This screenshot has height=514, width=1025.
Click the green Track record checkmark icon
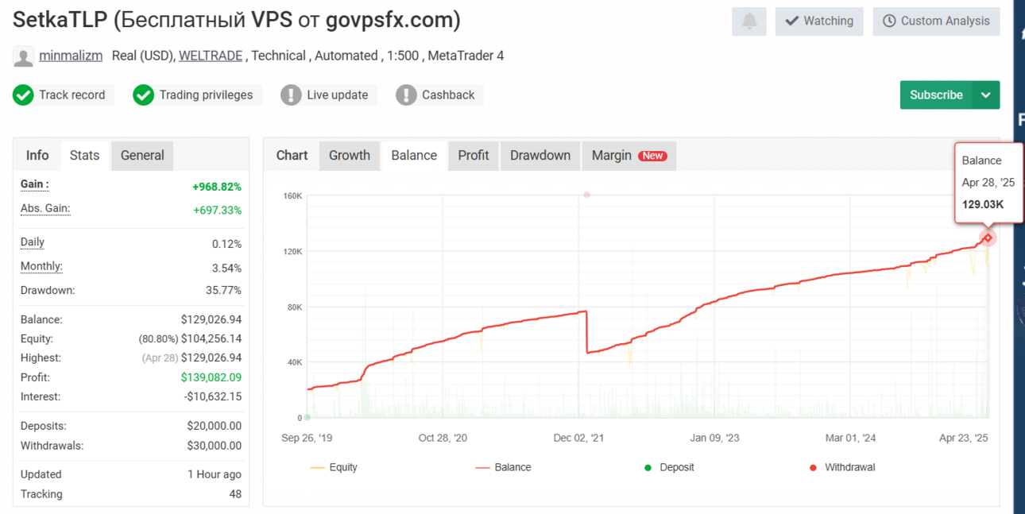click(23, 95)
